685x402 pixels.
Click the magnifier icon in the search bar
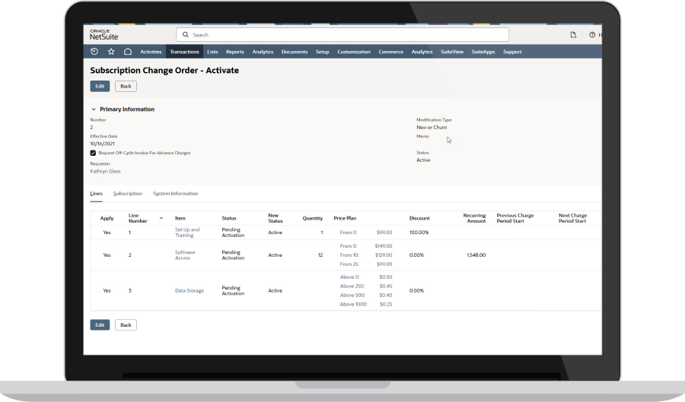coord(186,35)
